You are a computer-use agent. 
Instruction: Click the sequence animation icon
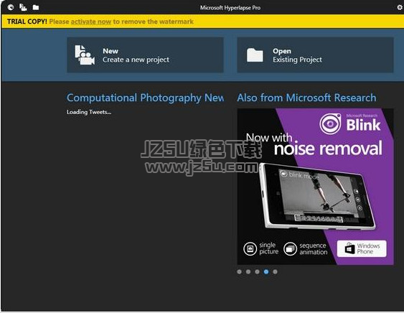click(x=290, y=249)
